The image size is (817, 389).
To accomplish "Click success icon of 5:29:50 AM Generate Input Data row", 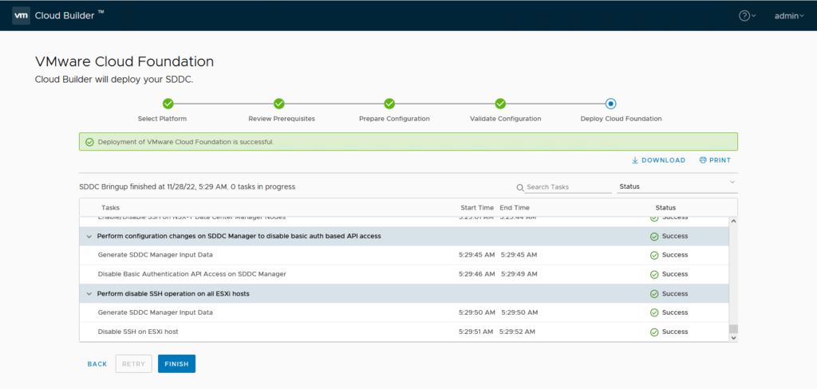I will 654,313.
